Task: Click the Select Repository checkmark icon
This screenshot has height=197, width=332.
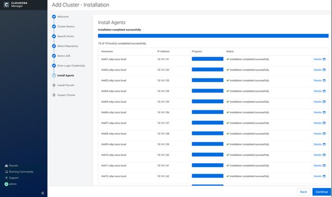Action: (54, 46)
